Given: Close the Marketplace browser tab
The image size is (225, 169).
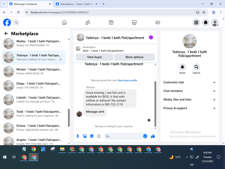Looking at the screenshot, I should pos(96,4).
